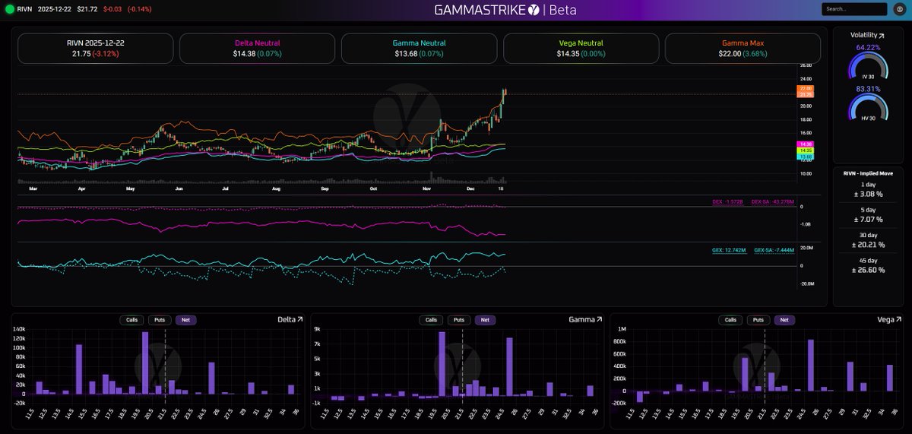Open the Vega Neutral $14.35 card
The height and width of the screenshot is (434, 912).
click(581, 49)
